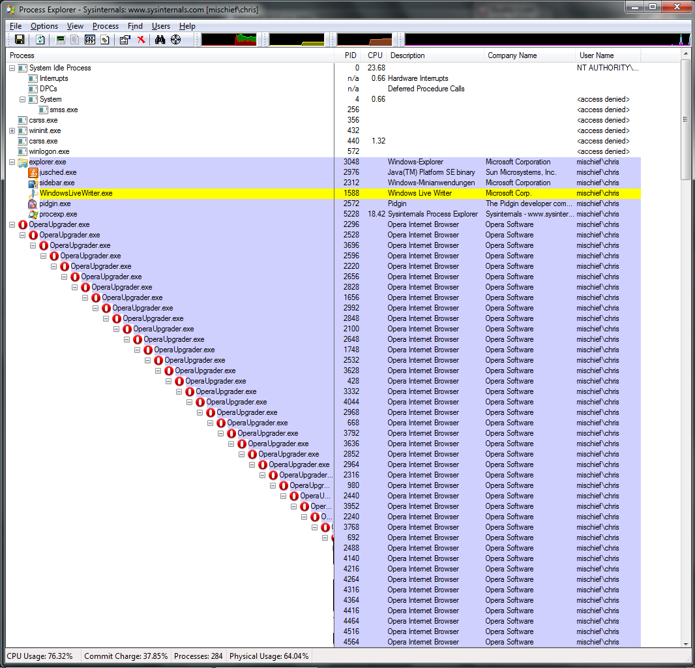Viewport: 695px width, 668px height.
Task: Click the scrollbar down arrow
Action: point(686,643)
